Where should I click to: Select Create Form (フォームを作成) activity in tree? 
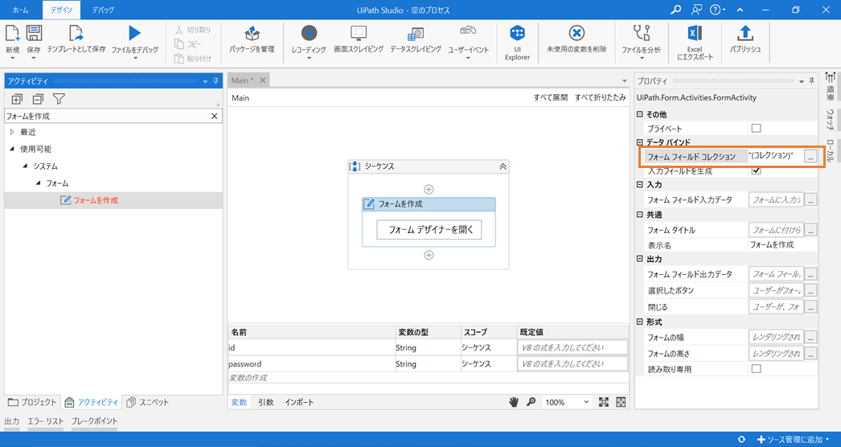coord(96,201)
